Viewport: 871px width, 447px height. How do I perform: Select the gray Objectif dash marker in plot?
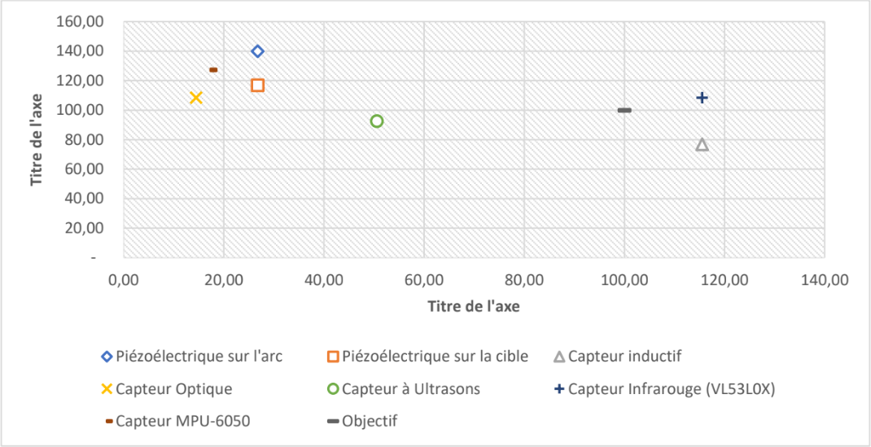click(x=624, y=110)
